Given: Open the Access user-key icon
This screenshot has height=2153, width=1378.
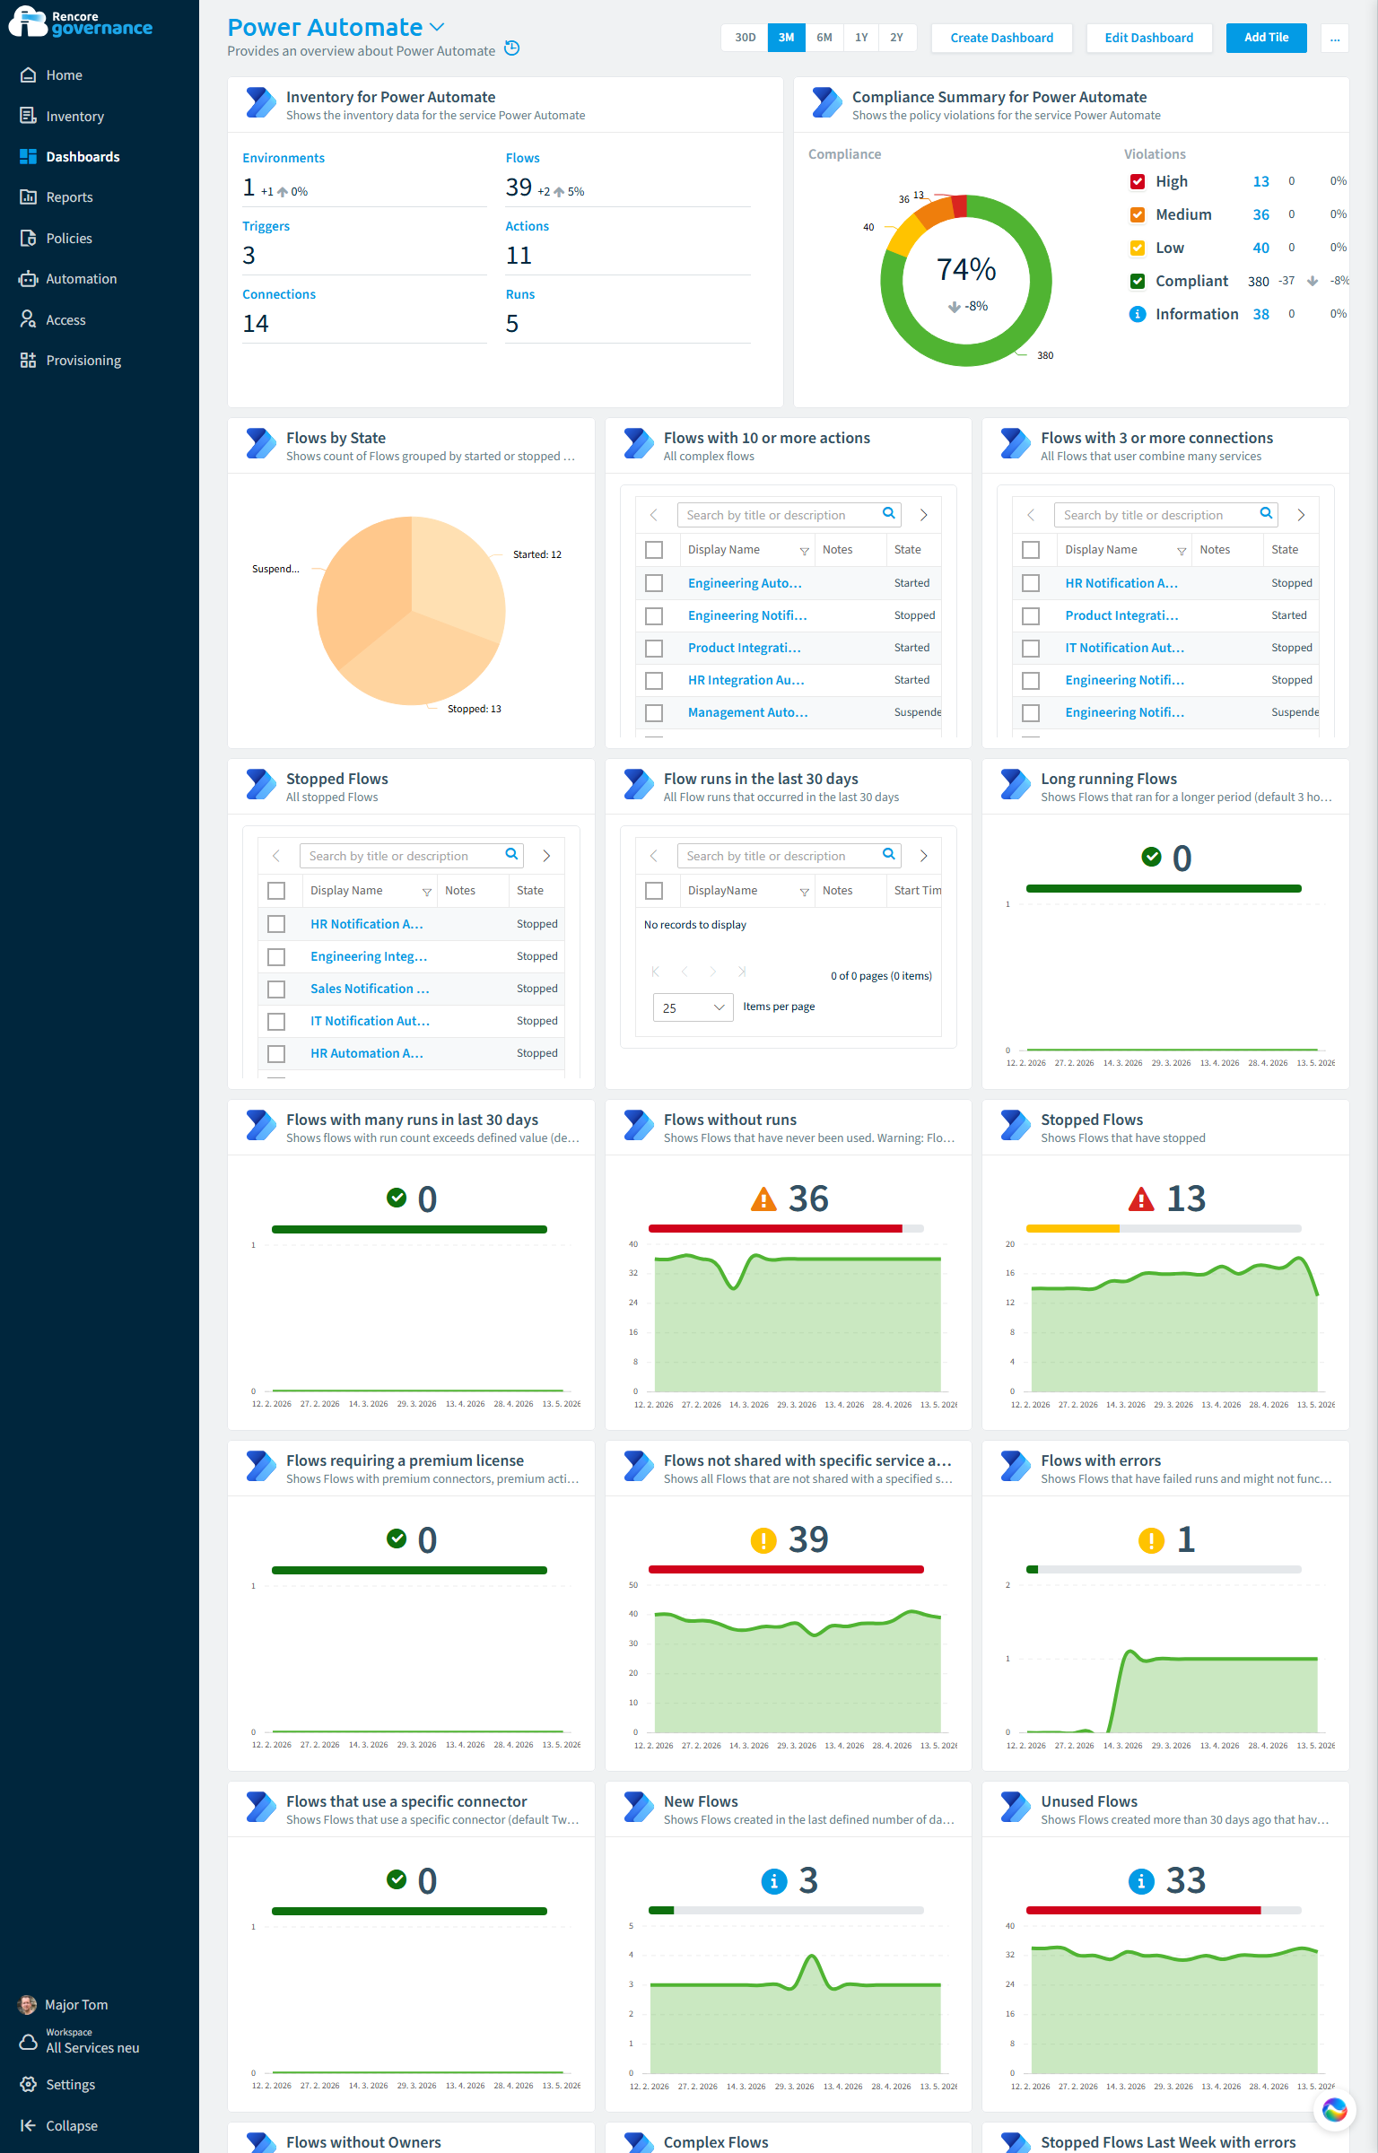Looking at the screenshot, I should click(28, 319).
